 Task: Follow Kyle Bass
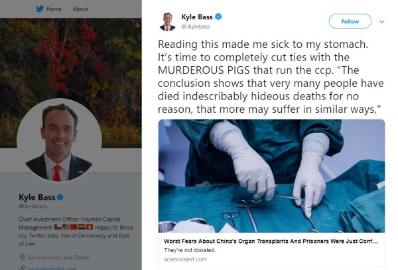350,21
